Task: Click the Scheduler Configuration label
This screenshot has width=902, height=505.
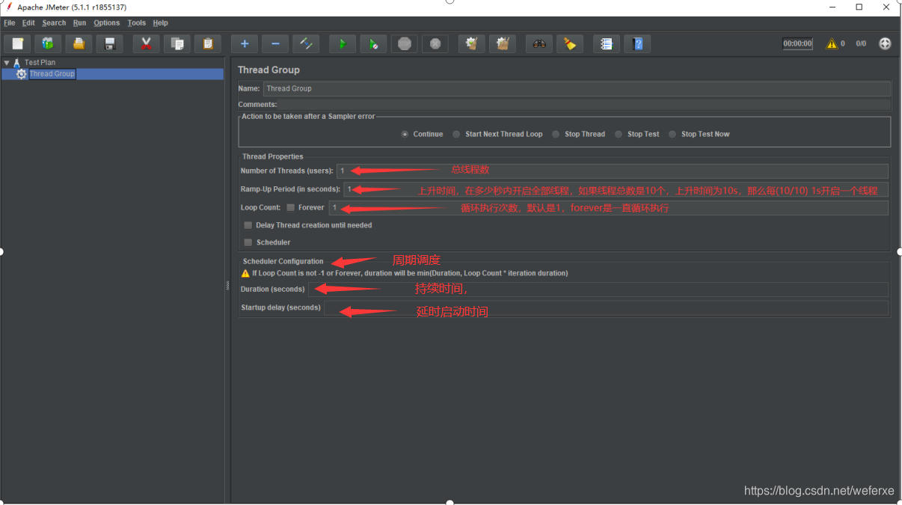Action: (283, 262)
